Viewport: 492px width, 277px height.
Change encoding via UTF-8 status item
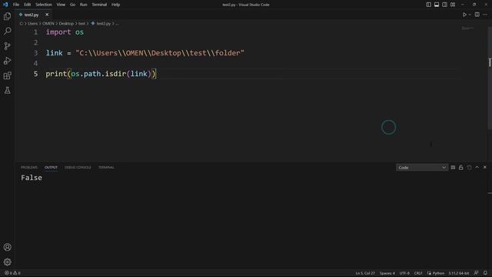[x=404, y=273]
